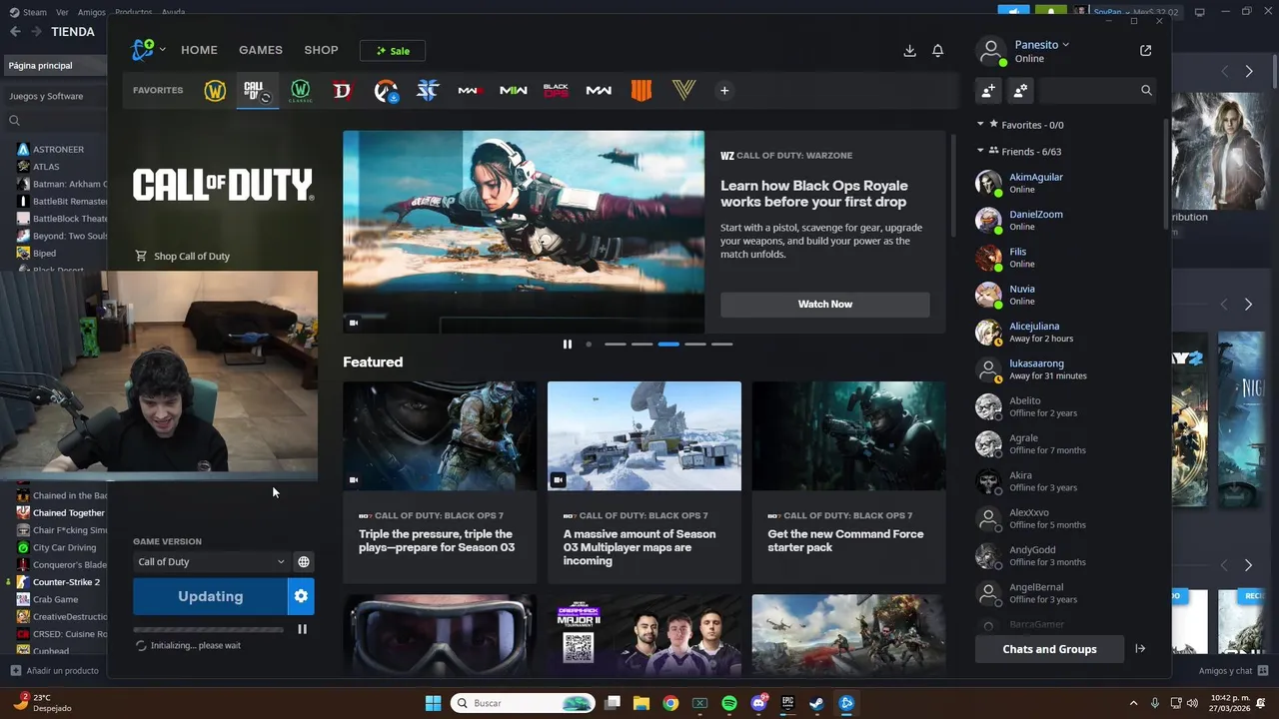
Task: Open the Call of Duty game version dropdown
Action: coord(211,561)
